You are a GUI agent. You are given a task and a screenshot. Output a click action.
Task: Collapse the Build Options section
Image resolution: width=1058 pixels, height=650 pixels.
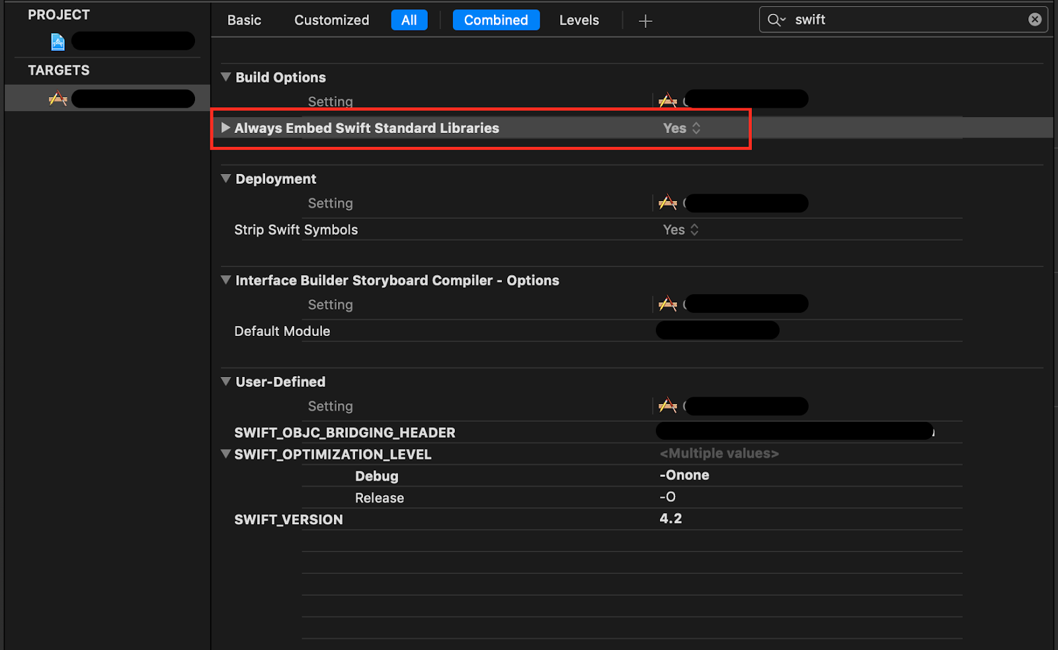[226, 77]
